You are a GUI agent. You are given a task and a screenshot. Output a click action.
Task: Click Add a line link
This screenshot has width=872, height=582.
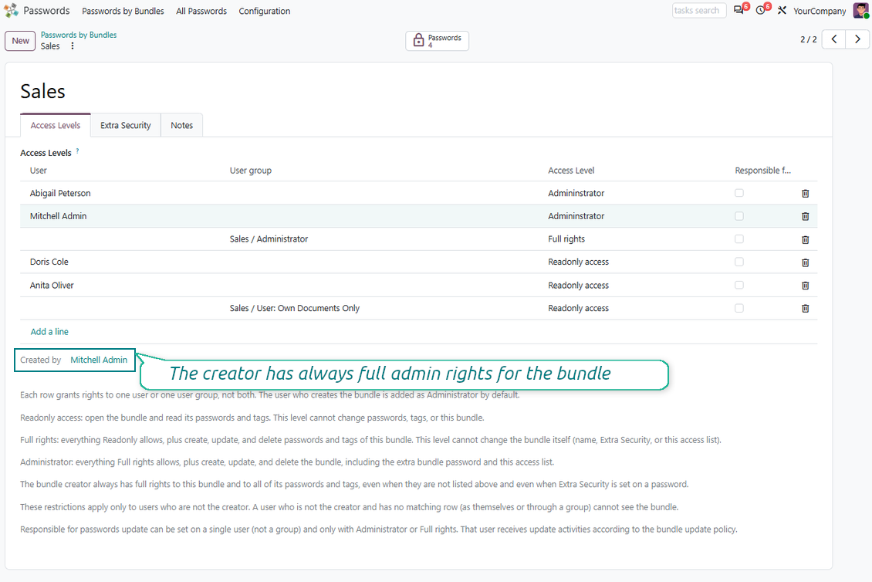click(x=49, y=332)
